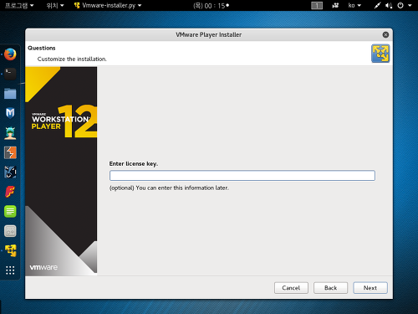Click the VMware logo icon in header
The image size is (418, 314).
point(380,54)
